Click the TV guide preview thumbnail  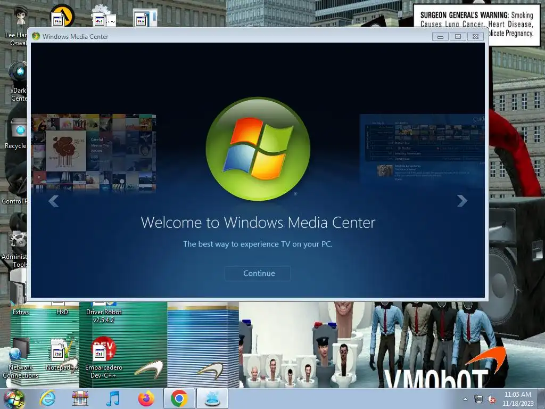[422, 149]
